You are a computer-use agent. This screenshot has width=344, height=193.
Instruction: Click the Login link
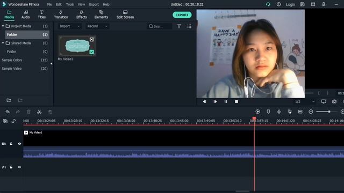290,4
